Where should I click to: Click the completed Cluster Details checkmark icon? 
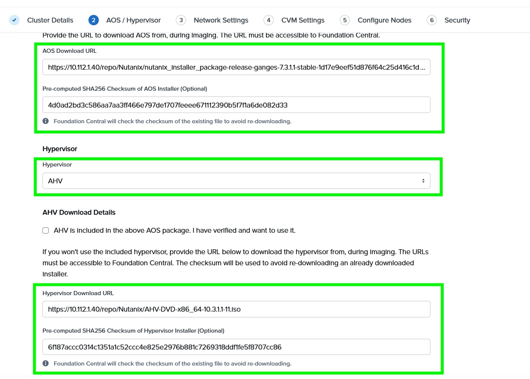[x=14, y=20]
